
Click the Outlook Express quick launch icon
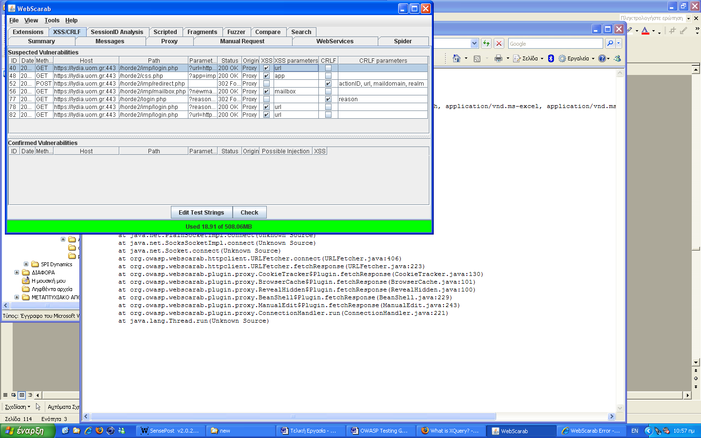point(65,431)
